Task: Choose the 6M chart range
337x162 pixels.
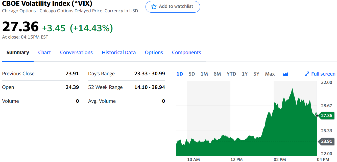Action: point(217,74)
